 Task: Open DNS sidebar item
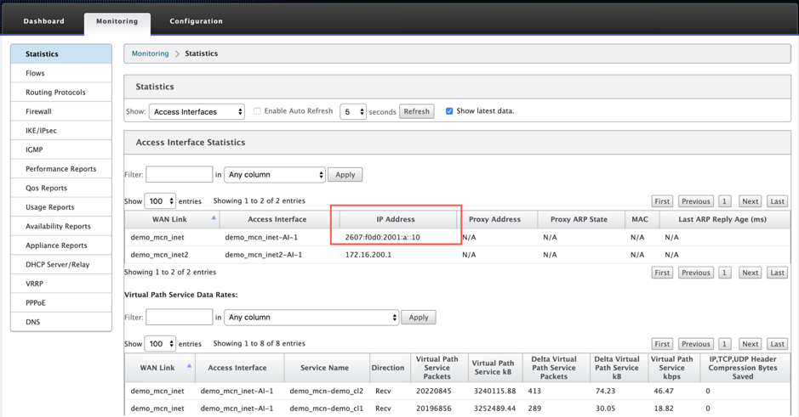61,322
